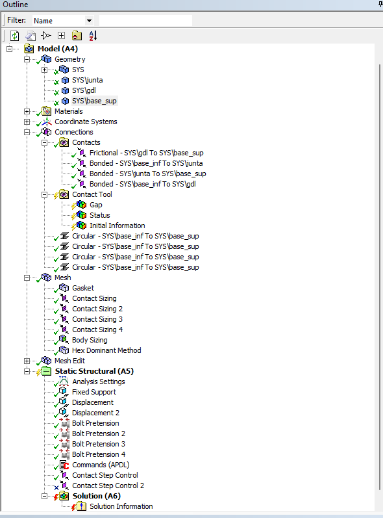Expand the Materials node
This screenshot has height=518, width=383.
(x=27, y=112)
